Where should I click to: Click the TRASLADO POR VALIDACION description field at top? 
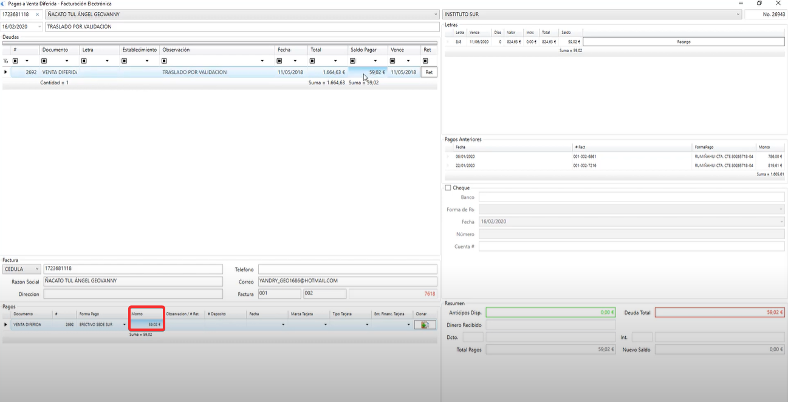pos(242,27)
